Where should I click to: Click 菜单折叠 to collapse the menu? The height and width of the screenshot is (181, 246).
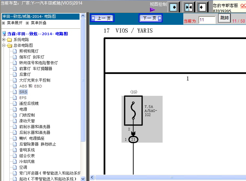point(38,23)
